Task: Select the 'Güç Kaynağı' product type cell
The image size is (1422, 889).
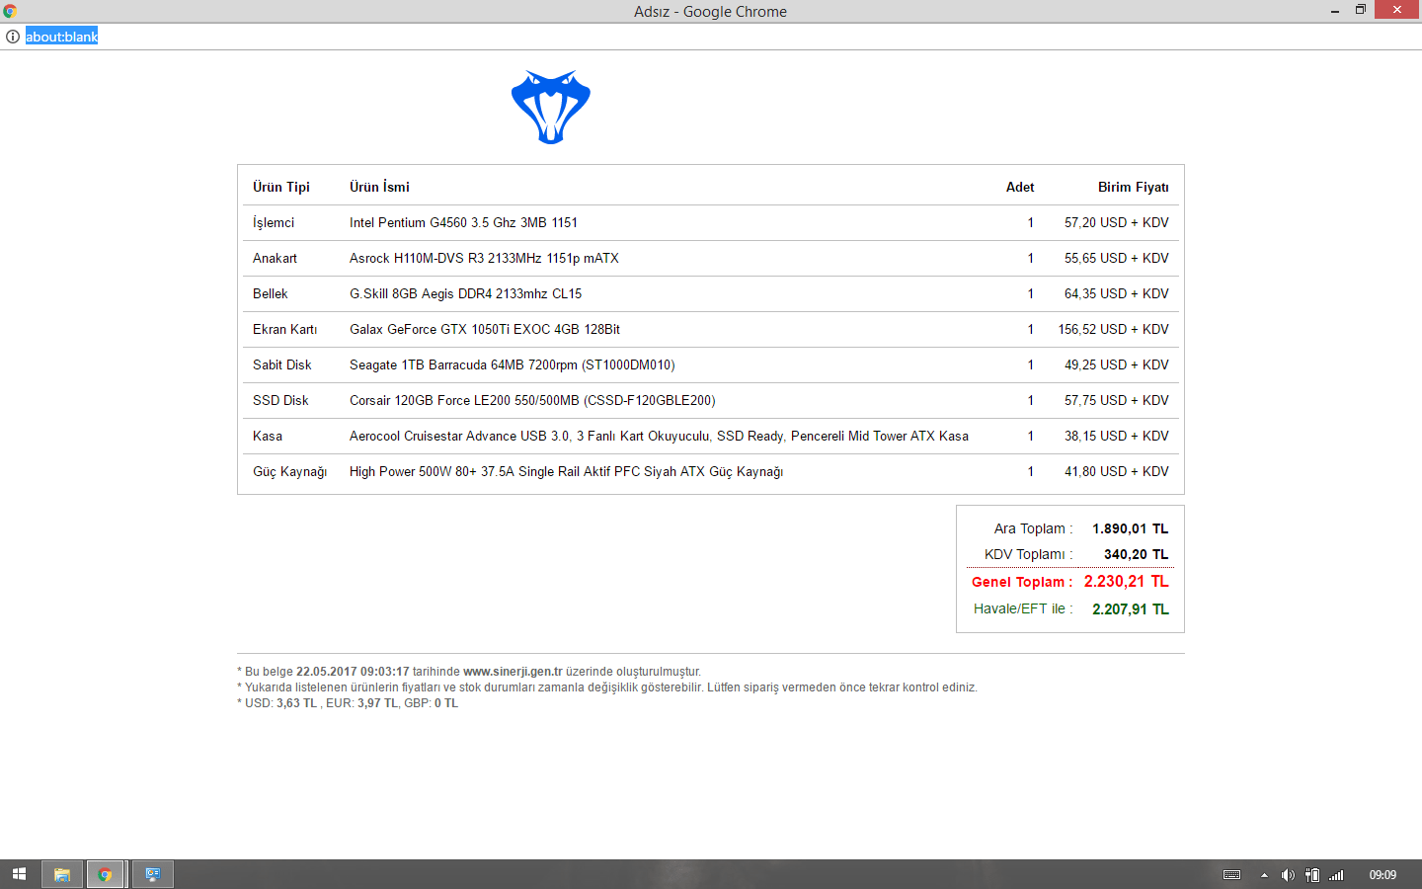Action: (289, 471)
